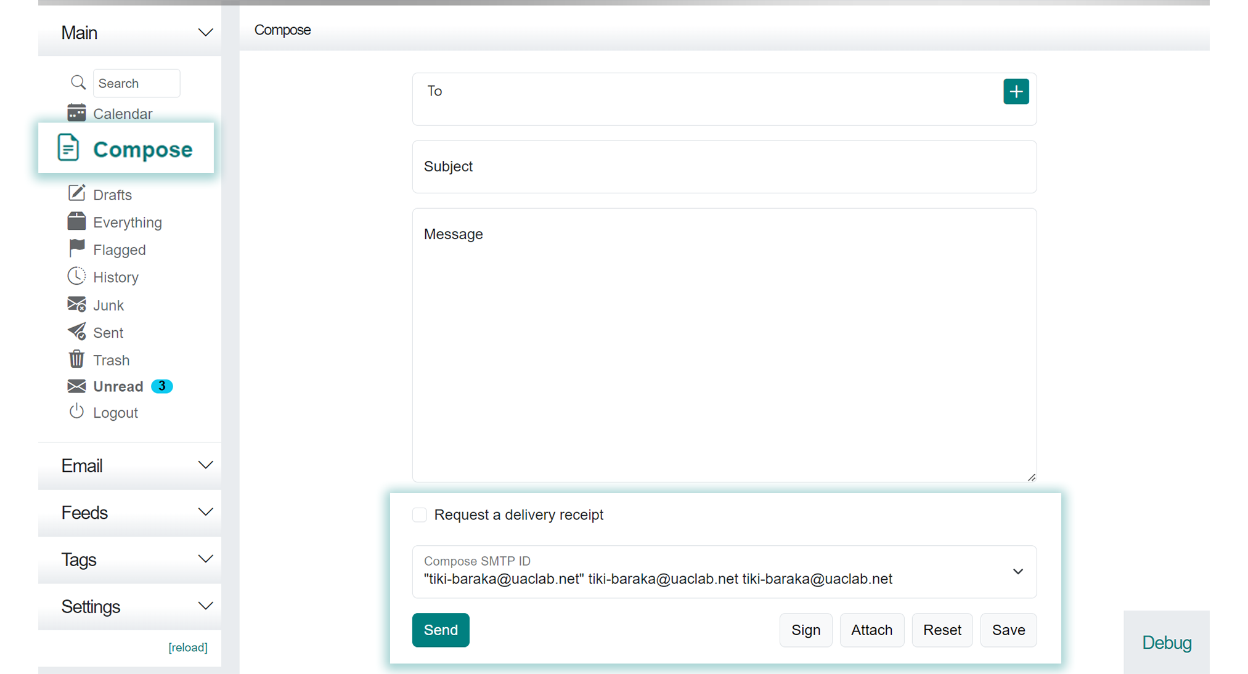Collapse the Email section chevron
The image size is (1248, 674).
[206, 465]
